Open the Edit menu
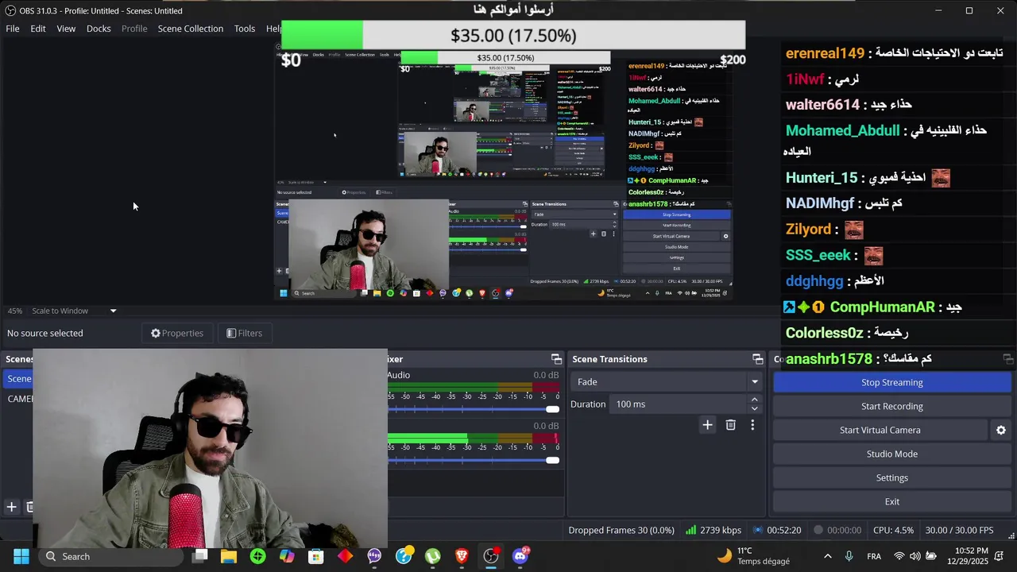This screenshot has height=572, width=1017. coord(38,29)
